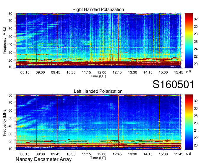Click Time (UT) label under Right Handed plot
Image resolution: width=201 pixels, height=163 pixels.
(x=98, y=76)
